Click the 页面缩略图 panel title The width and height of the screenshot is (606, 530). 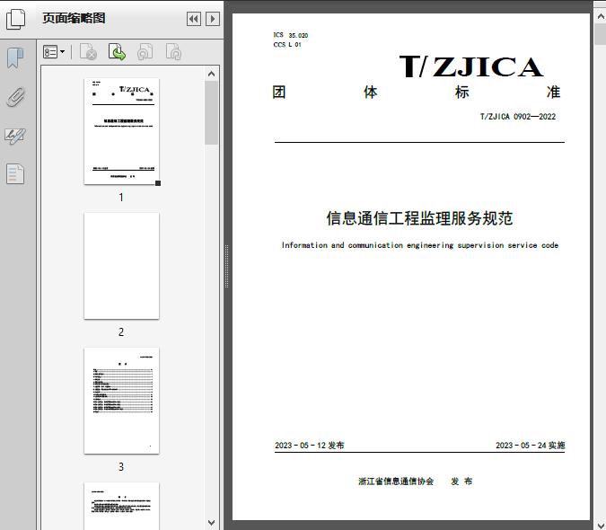pyautogui.click(x=74, y=18)
